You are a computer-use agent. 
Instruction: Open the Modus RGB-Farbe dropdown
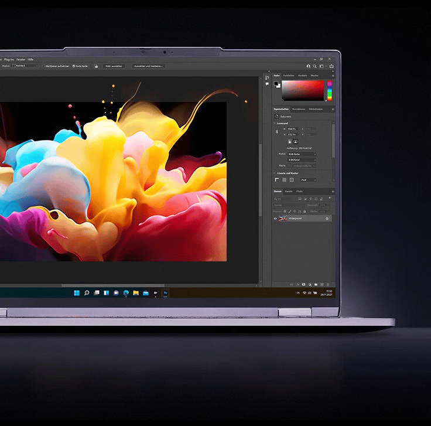(301, 154)
